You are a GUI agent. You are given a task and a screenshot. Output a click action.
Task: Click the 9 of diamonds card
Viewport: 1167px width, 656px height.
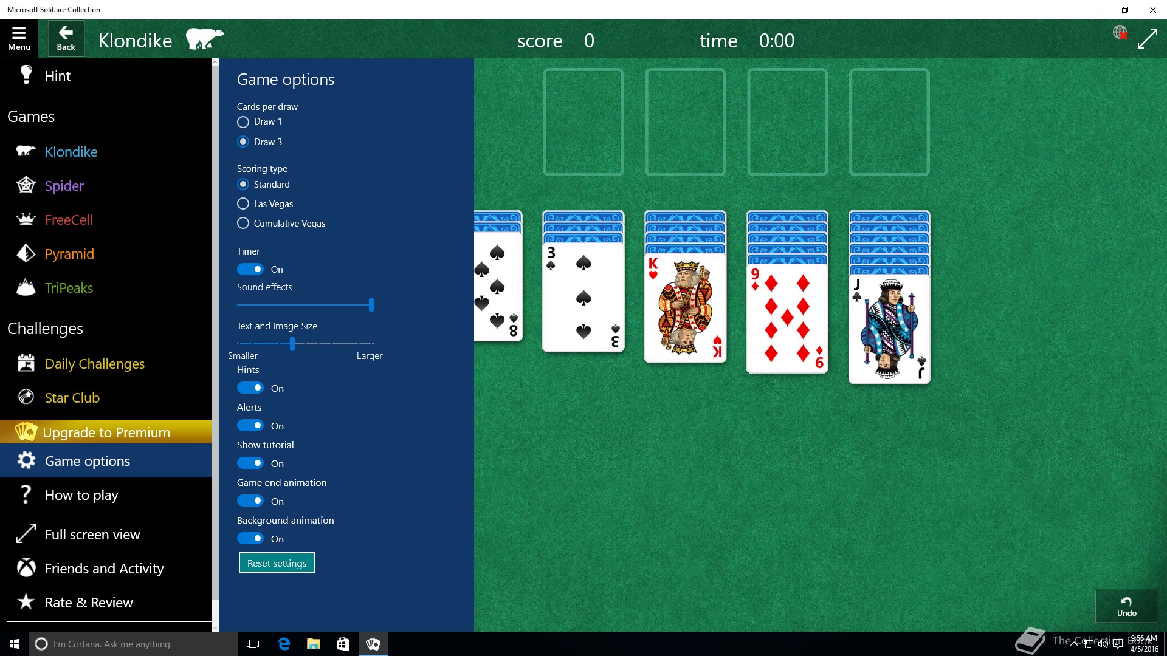(x=787, y=318)
